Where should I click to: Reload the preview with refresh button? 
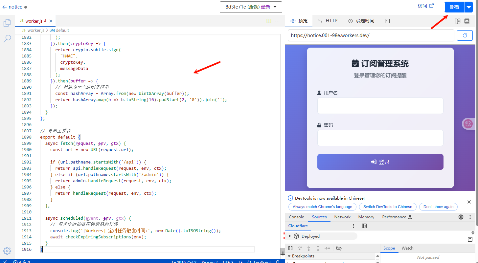tap(465, 35)
